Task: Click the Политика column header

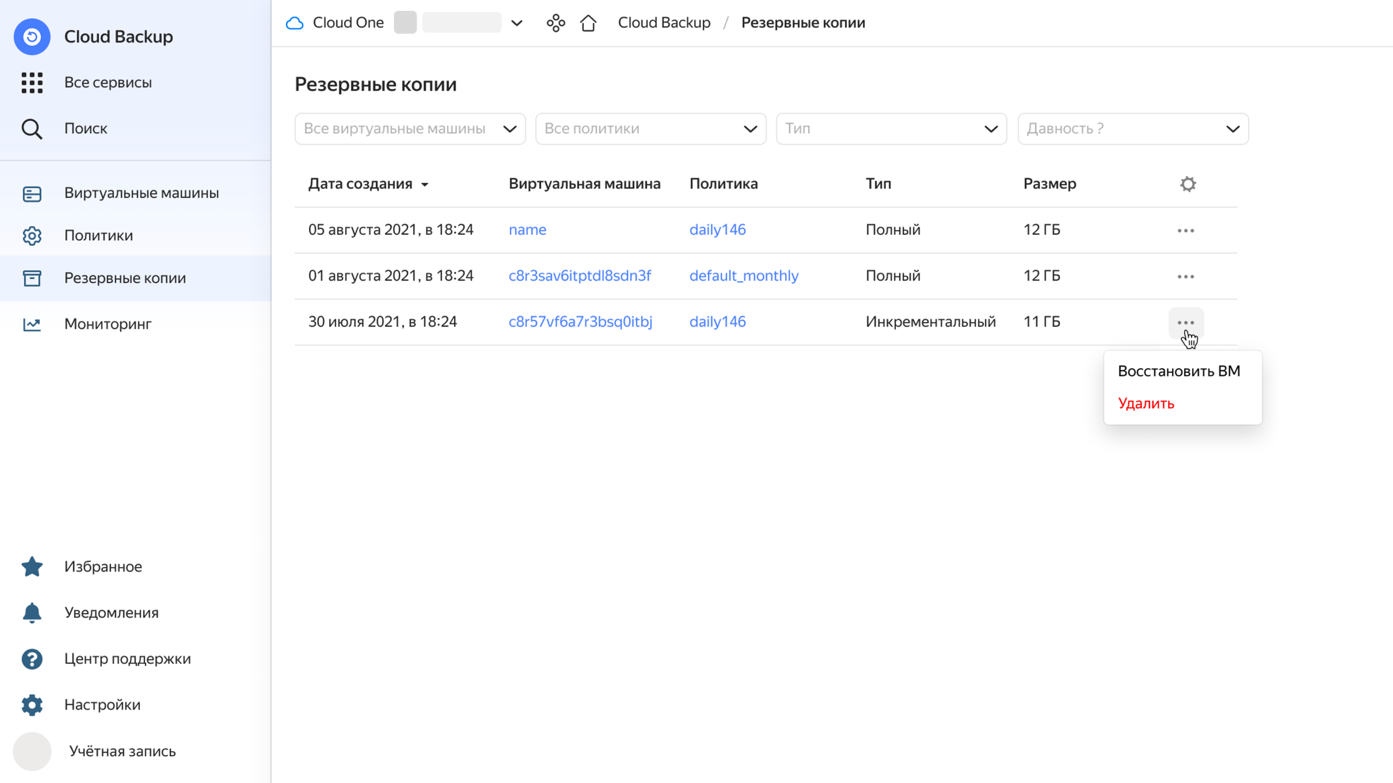Action: 723,184
